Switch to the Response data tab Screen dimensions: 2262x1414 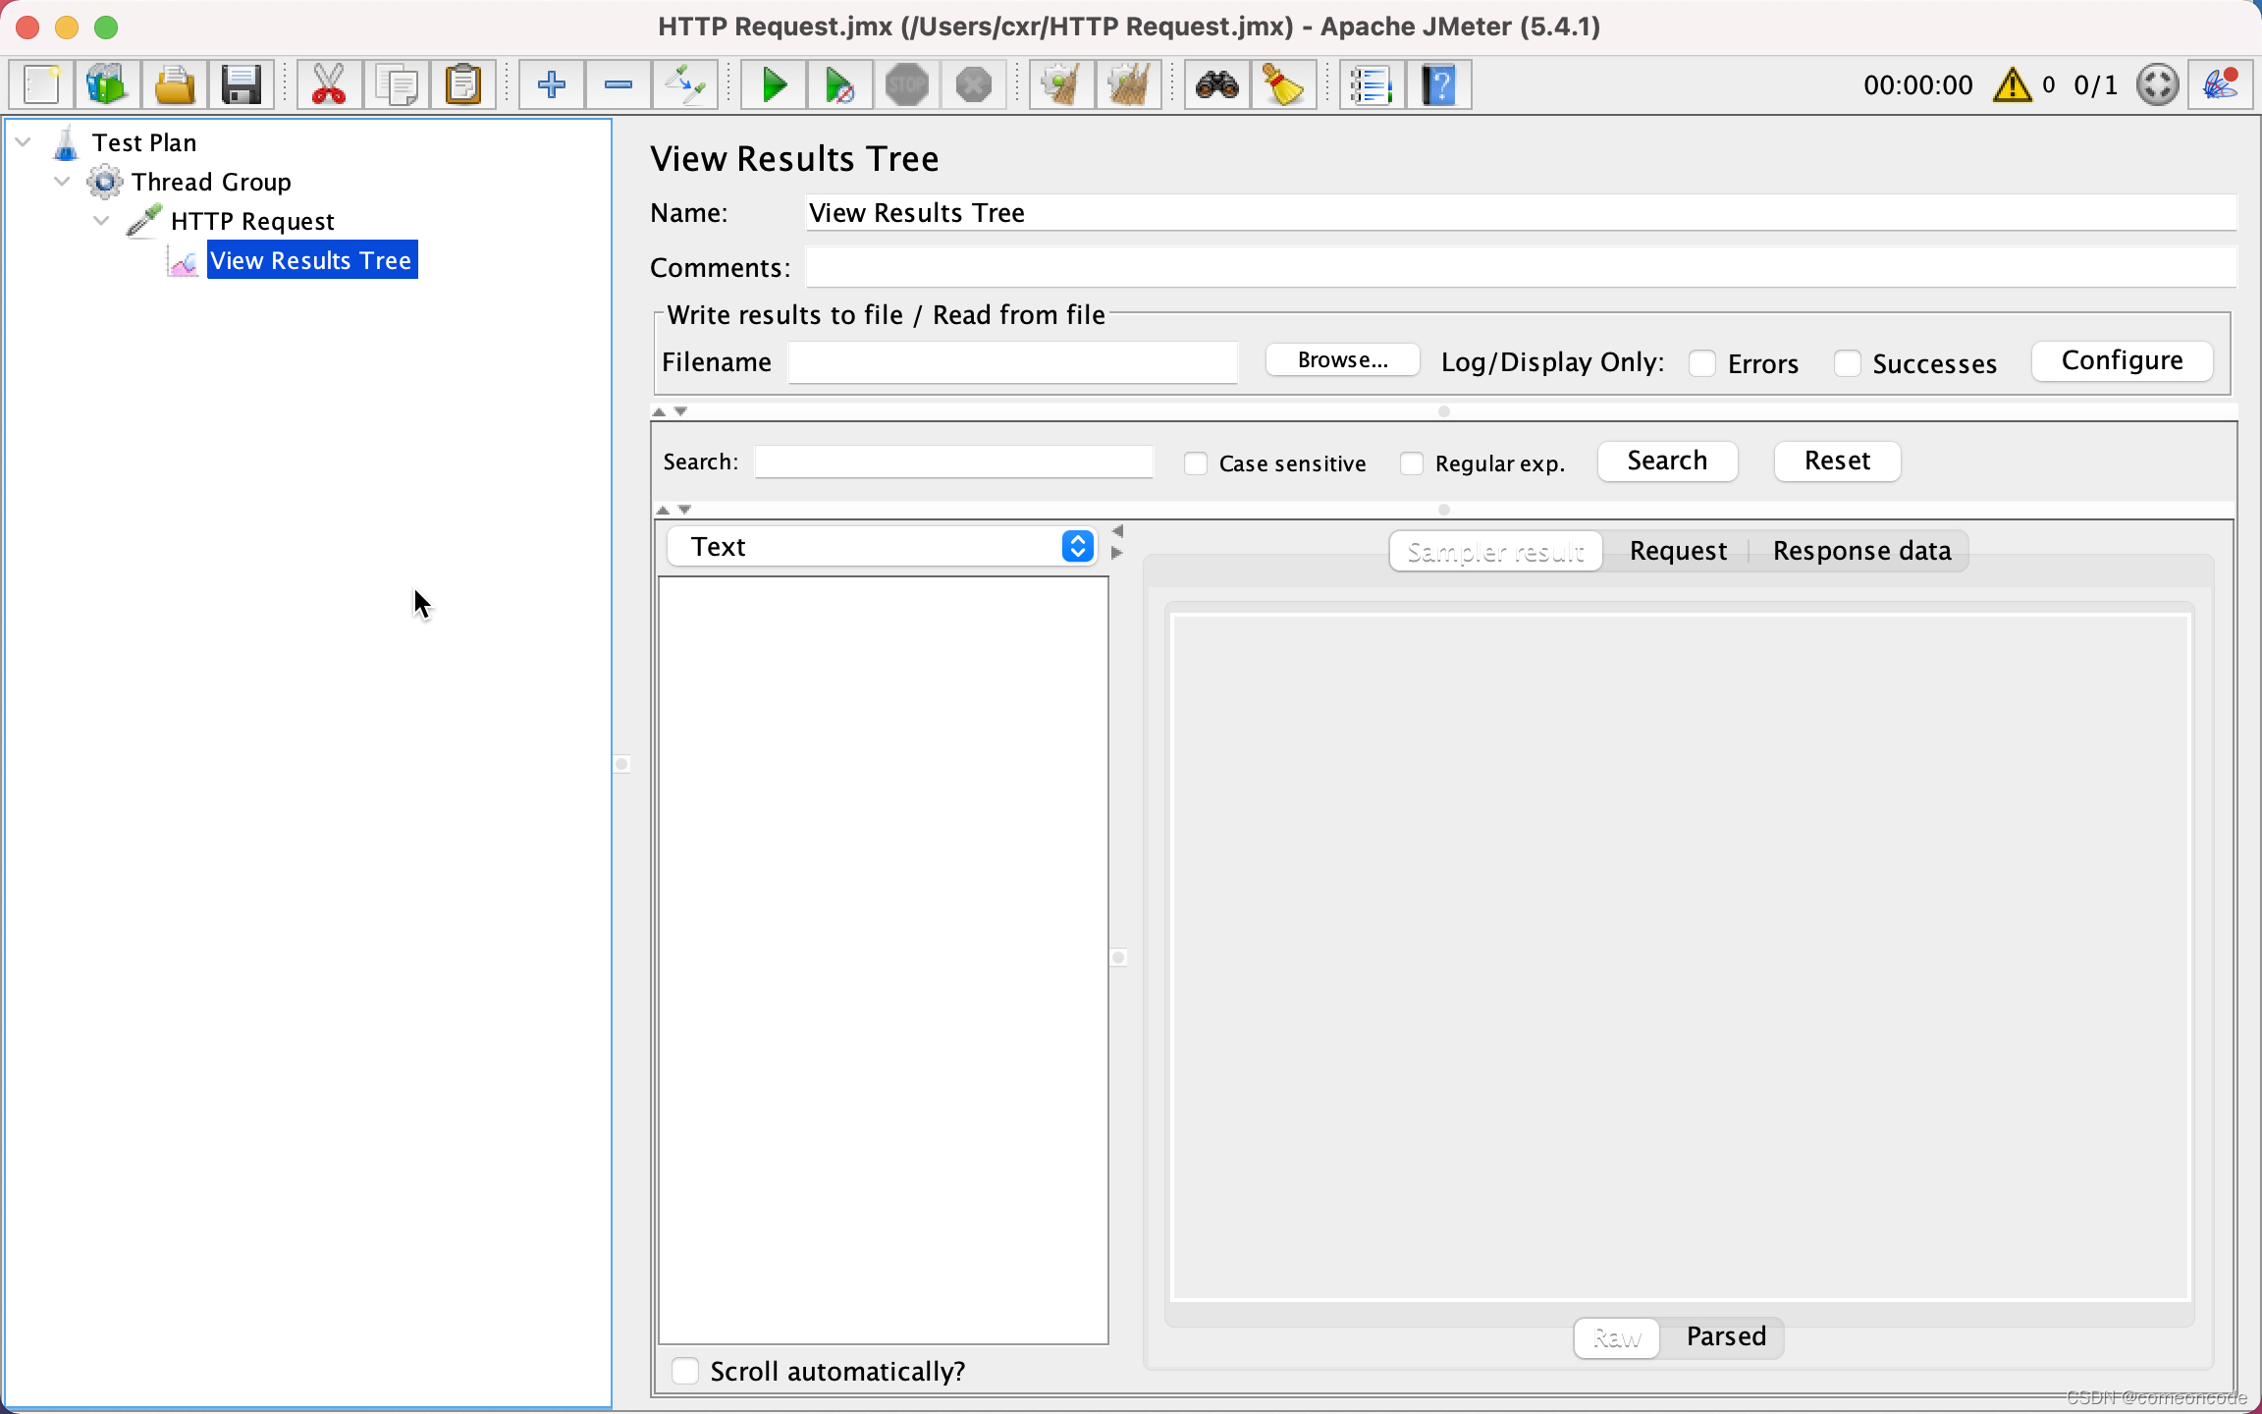[1861, 552]
